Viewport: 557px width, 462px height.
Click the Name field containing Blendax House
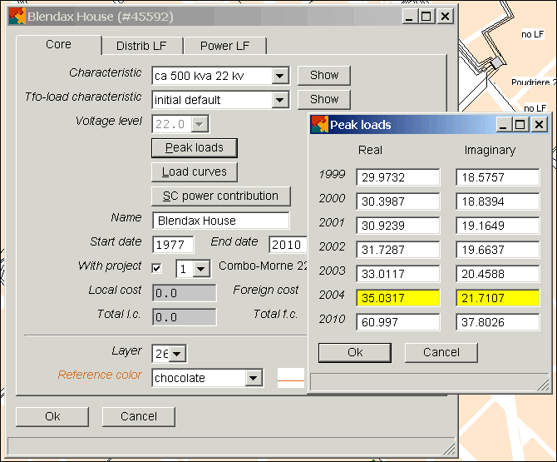(221, 221)
